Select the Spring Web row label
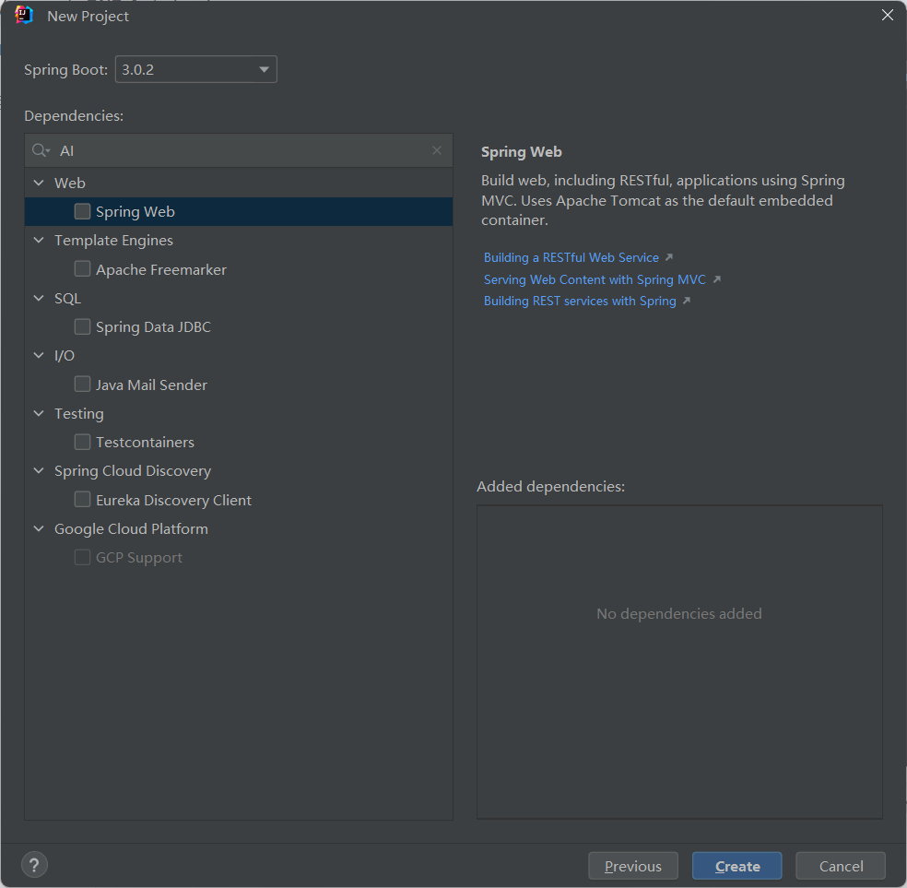The width and height of the screenshot is (907, 888). click(x=135, y=212)
